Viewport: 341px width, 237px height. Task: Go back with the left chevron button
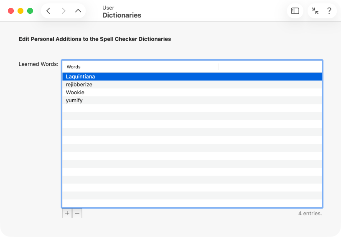[48, 11]
